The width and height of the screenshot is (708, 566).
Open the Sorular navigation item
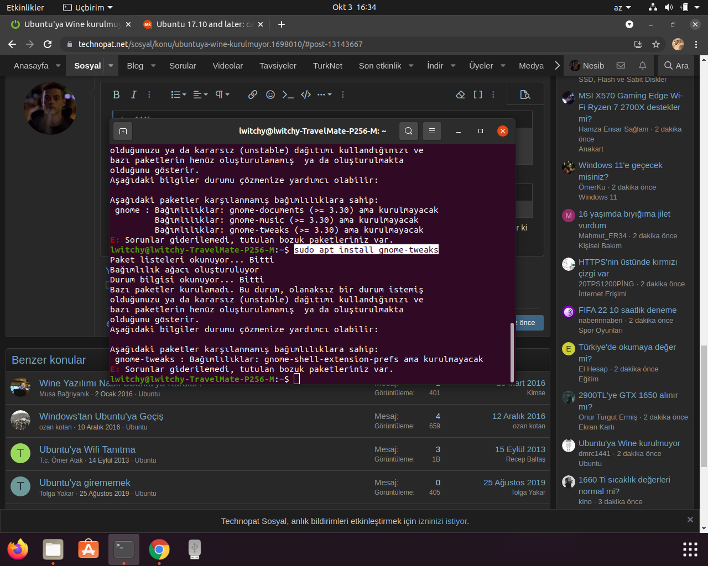[x=183, y=65]
